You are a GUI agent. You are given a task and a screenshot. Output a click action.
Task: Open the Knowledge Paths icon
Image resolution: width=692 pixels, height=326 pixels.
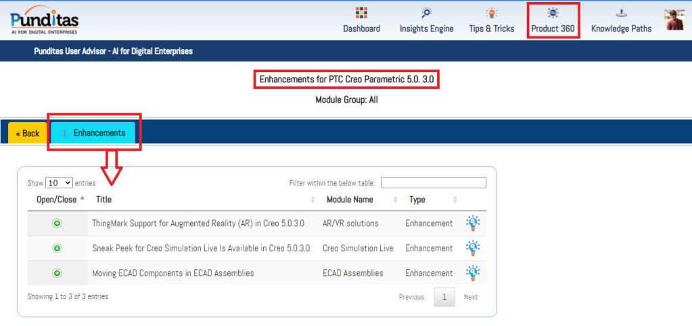(621, 13)
